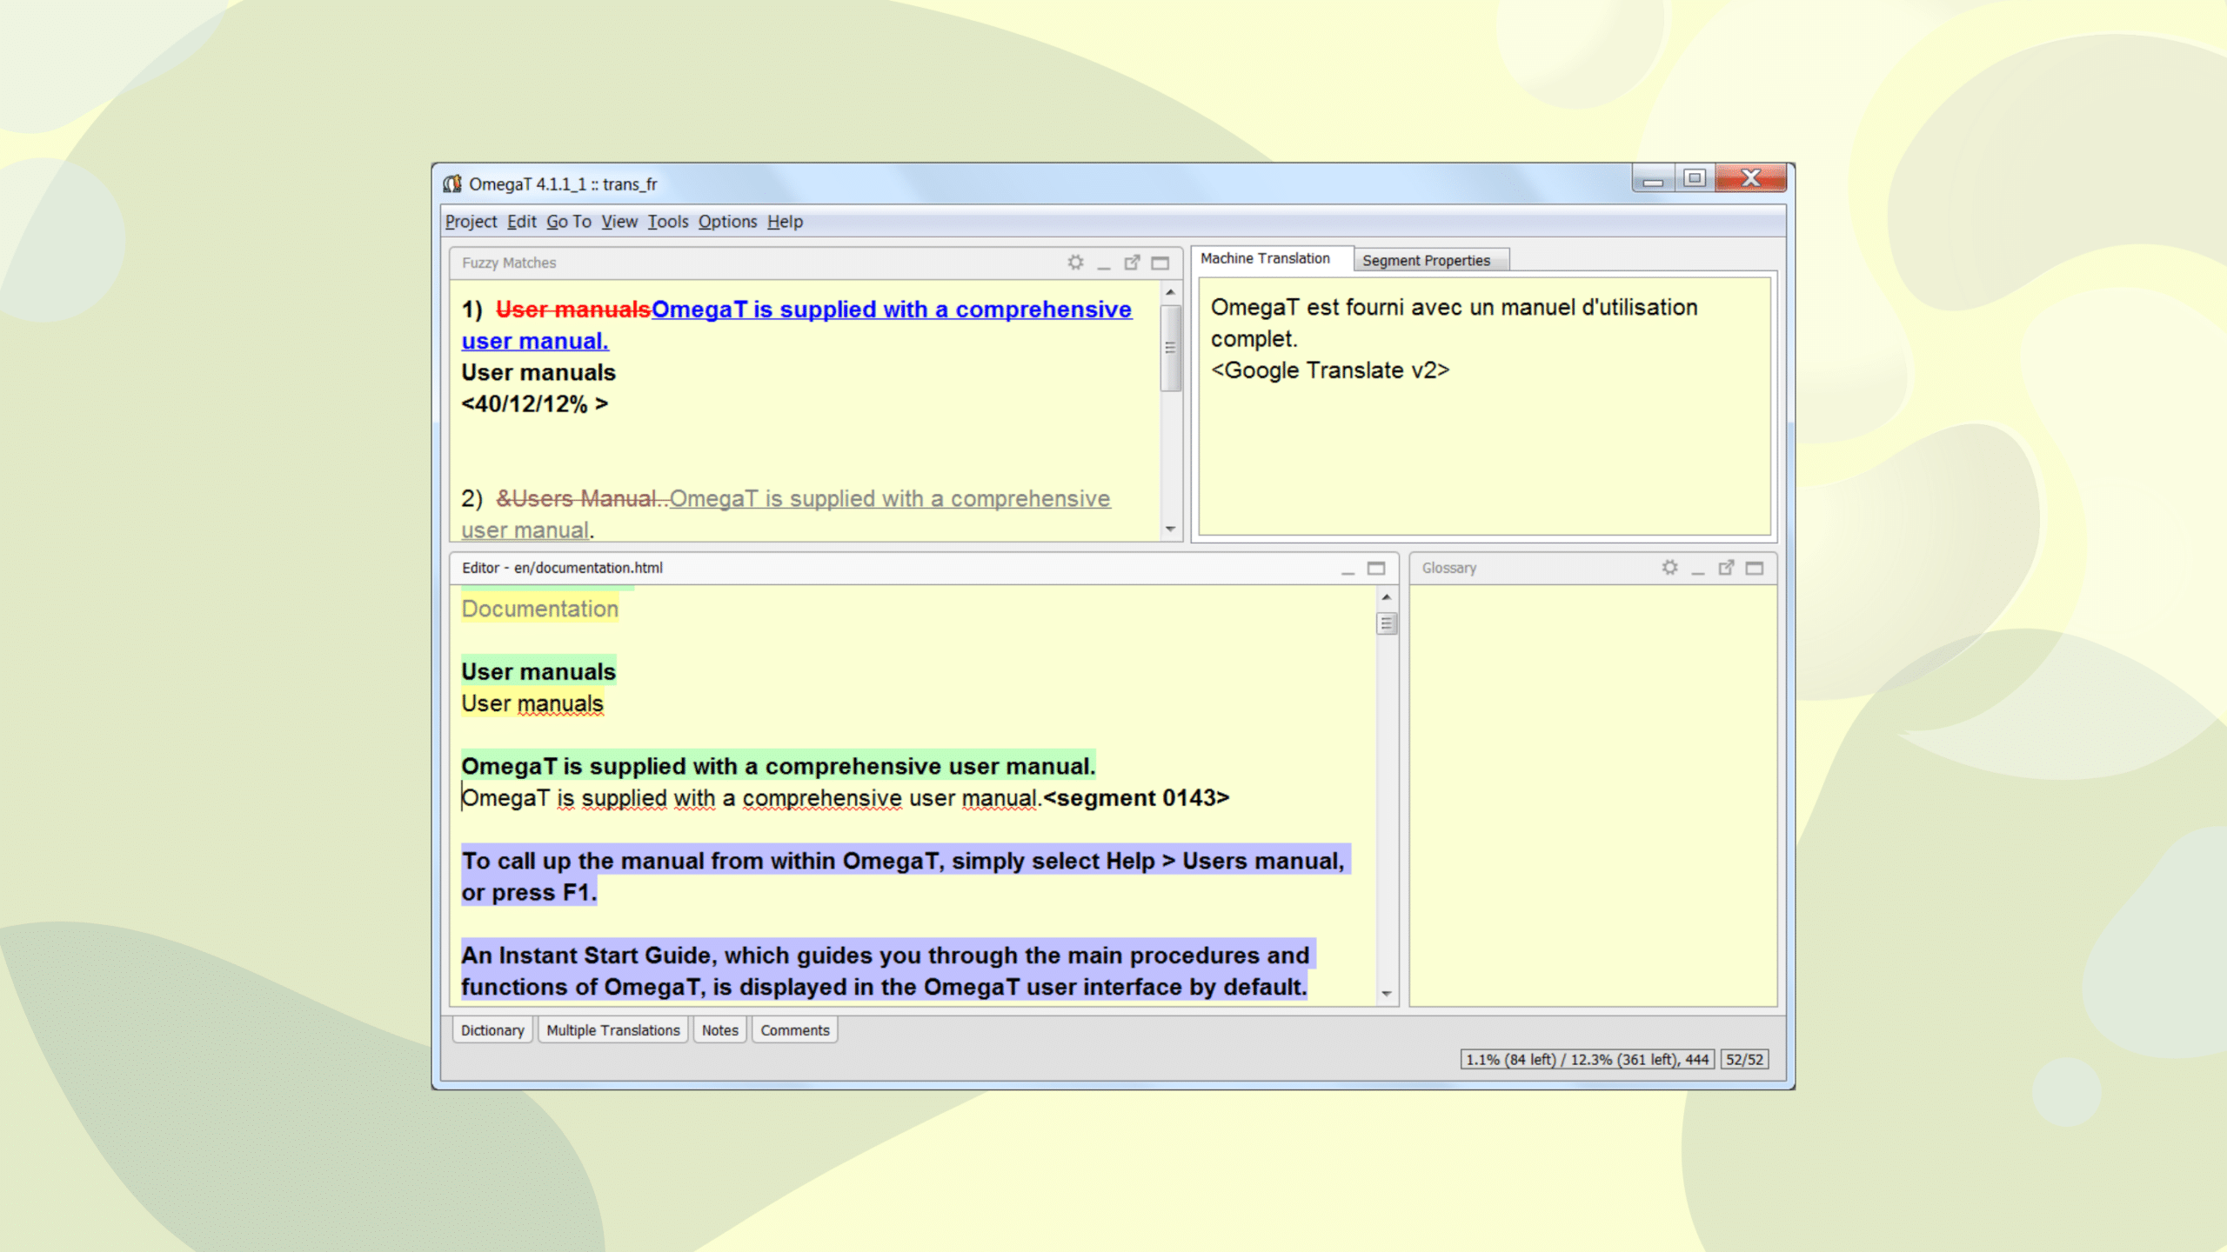Click the 'Documentation' segment in the Editor
Image resolution: width=2227 pixels, height=1252 pixels.
point(539,609)
